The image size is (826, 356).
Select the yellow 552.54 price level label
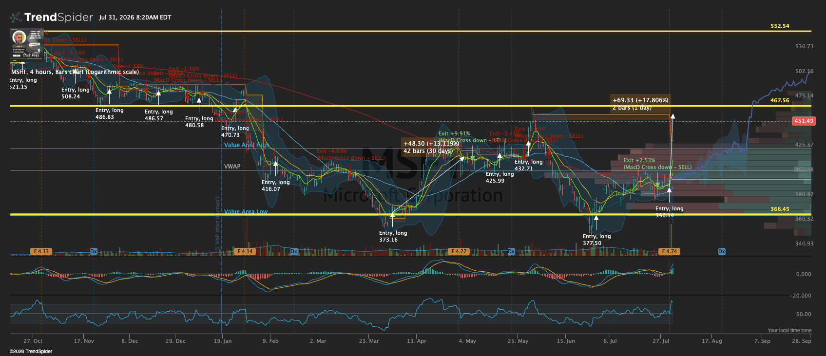pyautogui.click(x=780, y=26)
